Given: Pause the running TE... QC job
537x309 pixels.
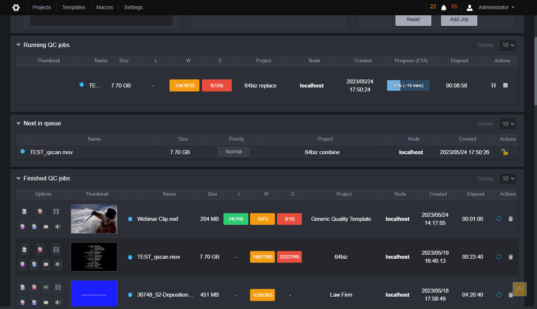Looking at the screenshot, I should [494, 85].
